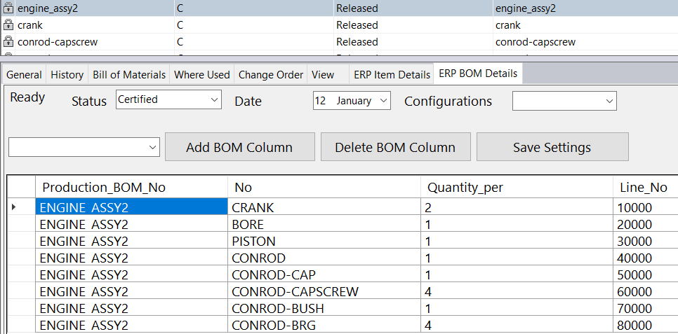Click row pointer arrow beside CRANK row
678x334 pixels.
[15, 207]
